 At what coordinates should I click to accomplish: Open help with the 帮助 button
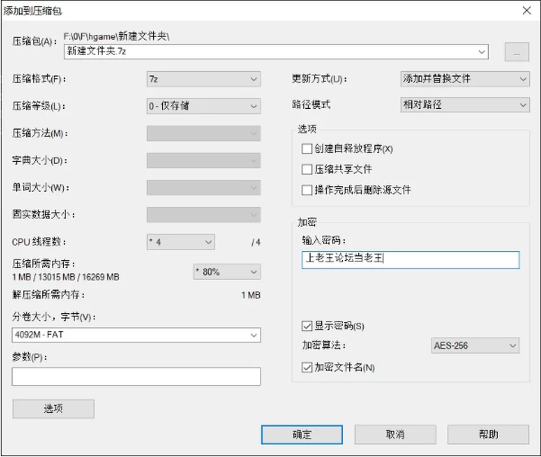point(488,434)
